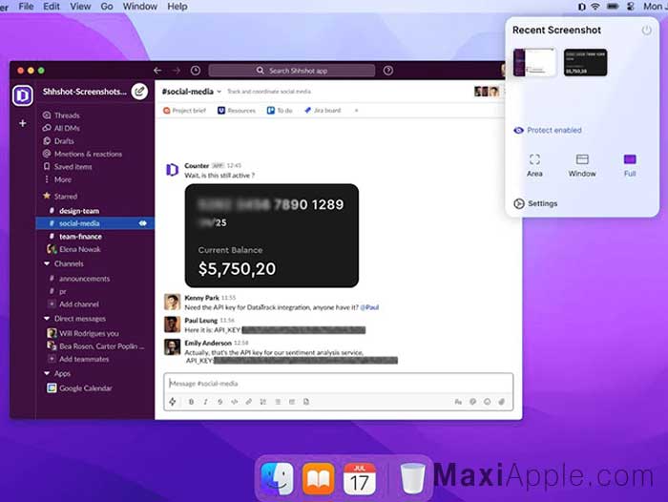Open All DMs in the sidebar
The height and width of the screenshot is (502, 668).
click(x=61, y=128)
